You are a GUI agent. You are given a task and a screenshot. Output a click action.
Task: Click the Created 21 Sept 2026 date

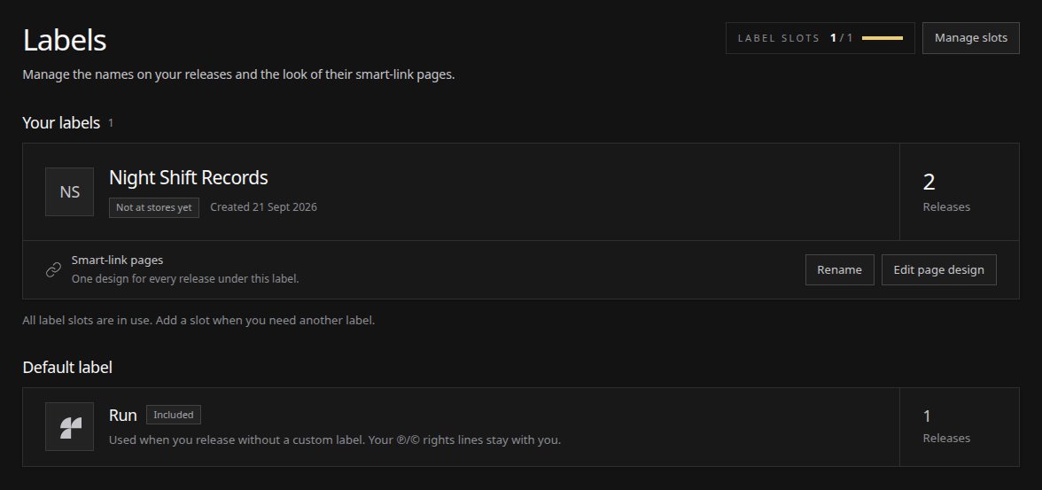[263, 206]
